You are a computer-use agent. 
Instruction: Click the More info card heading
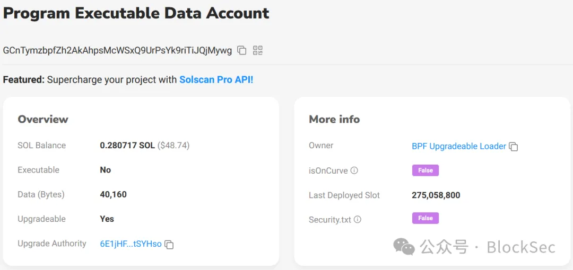[x=334, y=119]
